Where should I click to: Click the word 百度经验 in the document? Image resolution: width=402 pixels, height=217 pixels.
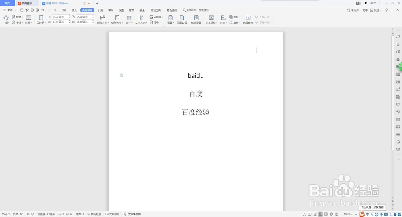pos(196,112)
